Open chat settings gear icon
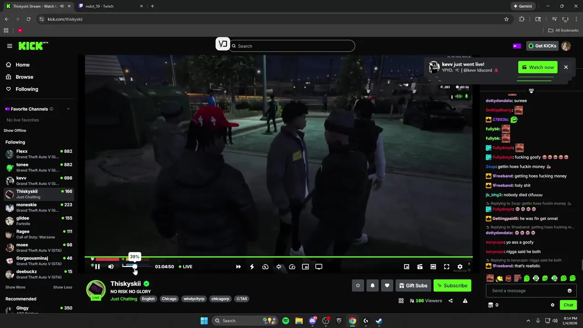This screenshot has height=328, width=583. (x=552, y=305)
